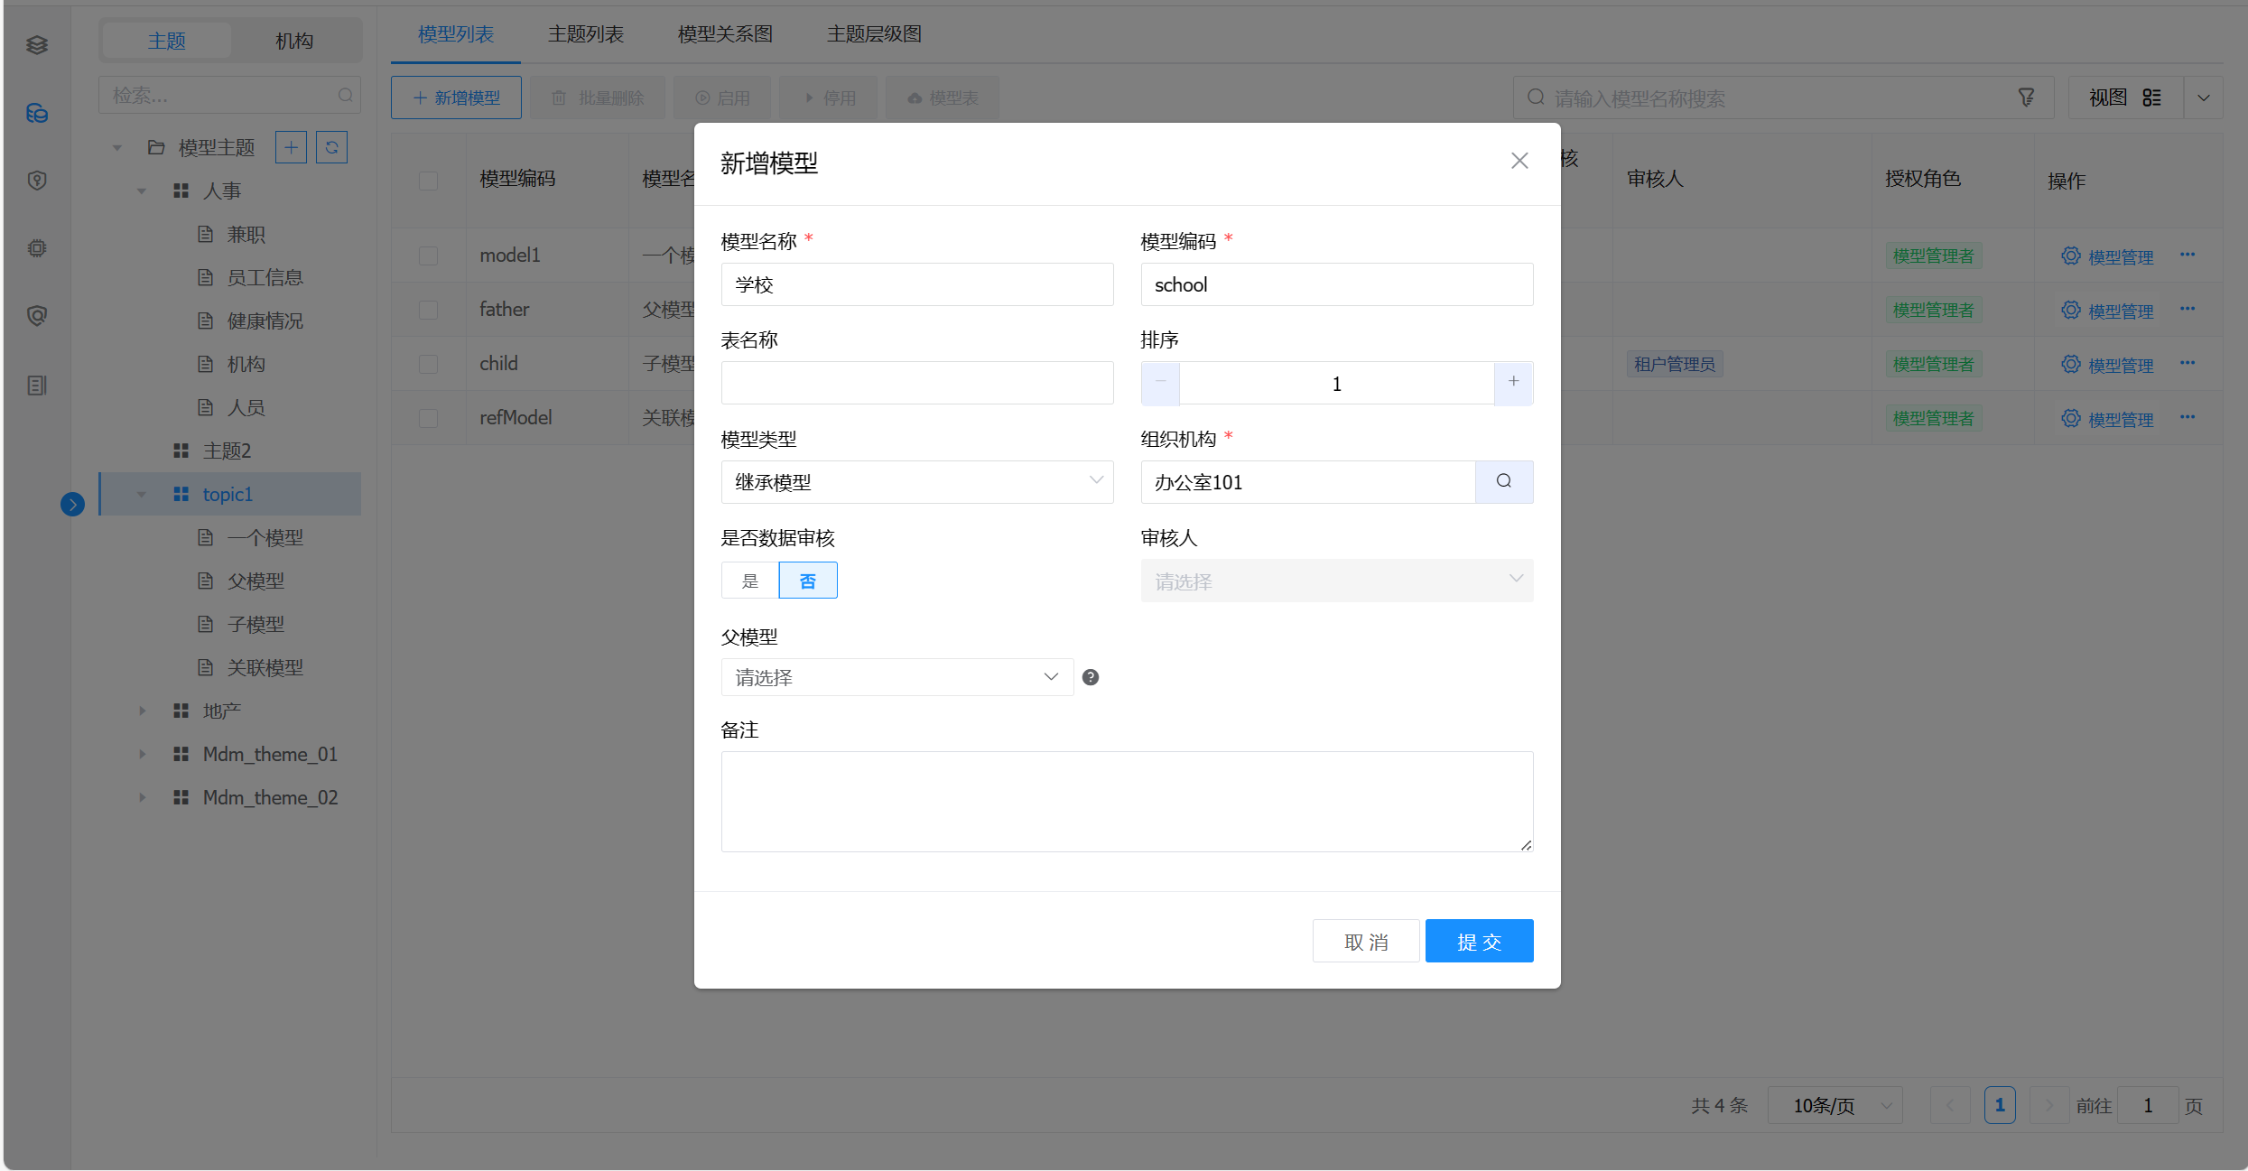This screenshot has width=2248, height=1171.
Task: Switch view with the list-layout icon
Action: click(2152, 98)
